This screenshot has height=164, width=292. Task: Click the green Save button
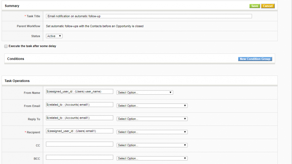coord(255,6)
